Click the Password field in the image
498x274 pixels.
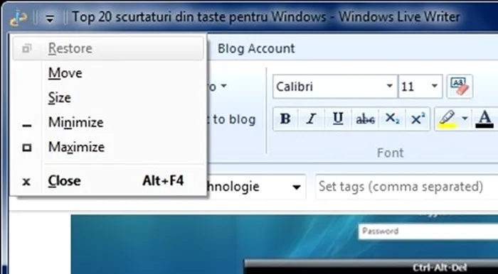point(428,231)
